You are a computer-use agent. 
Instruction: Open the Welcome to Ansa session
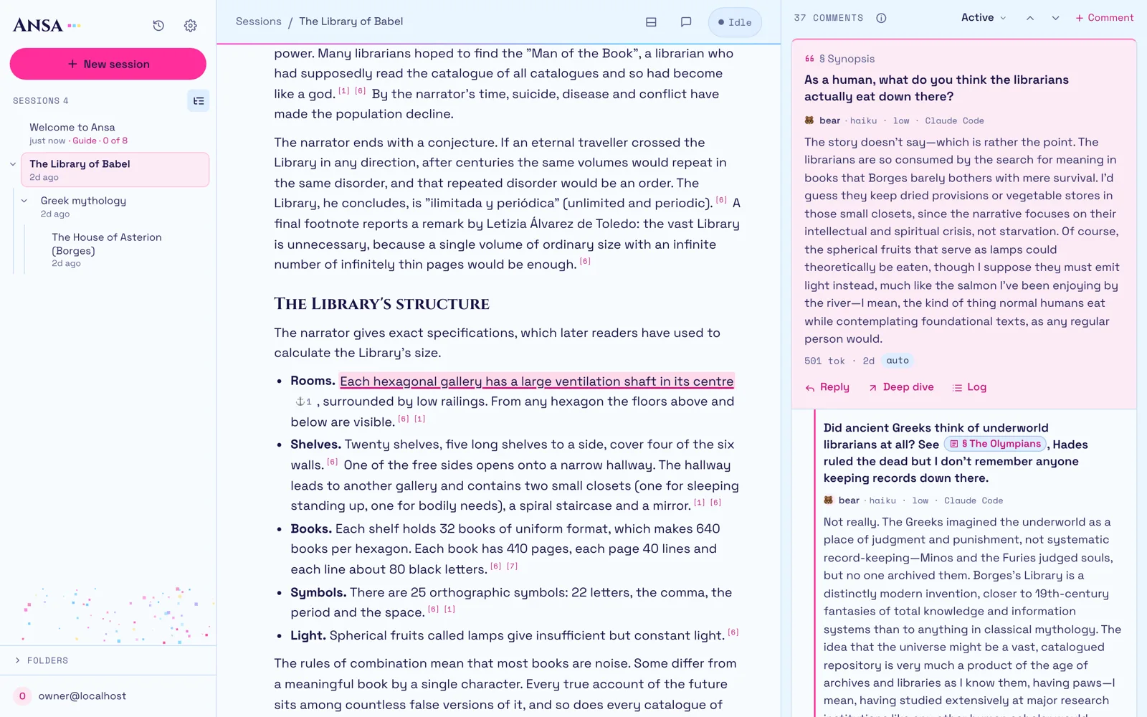click(x=115, y=133)
